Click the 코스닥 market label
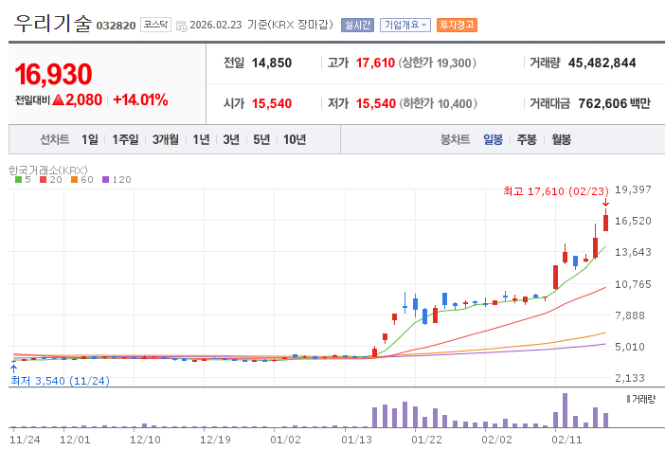 155,25
